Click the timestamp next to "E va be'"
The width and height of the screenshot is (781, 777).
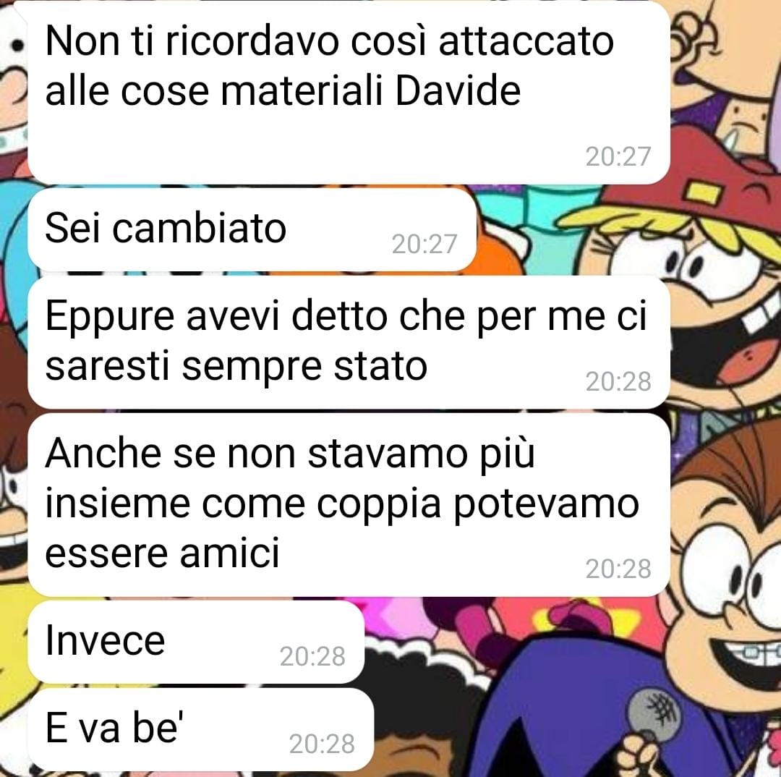coord(322,743)
